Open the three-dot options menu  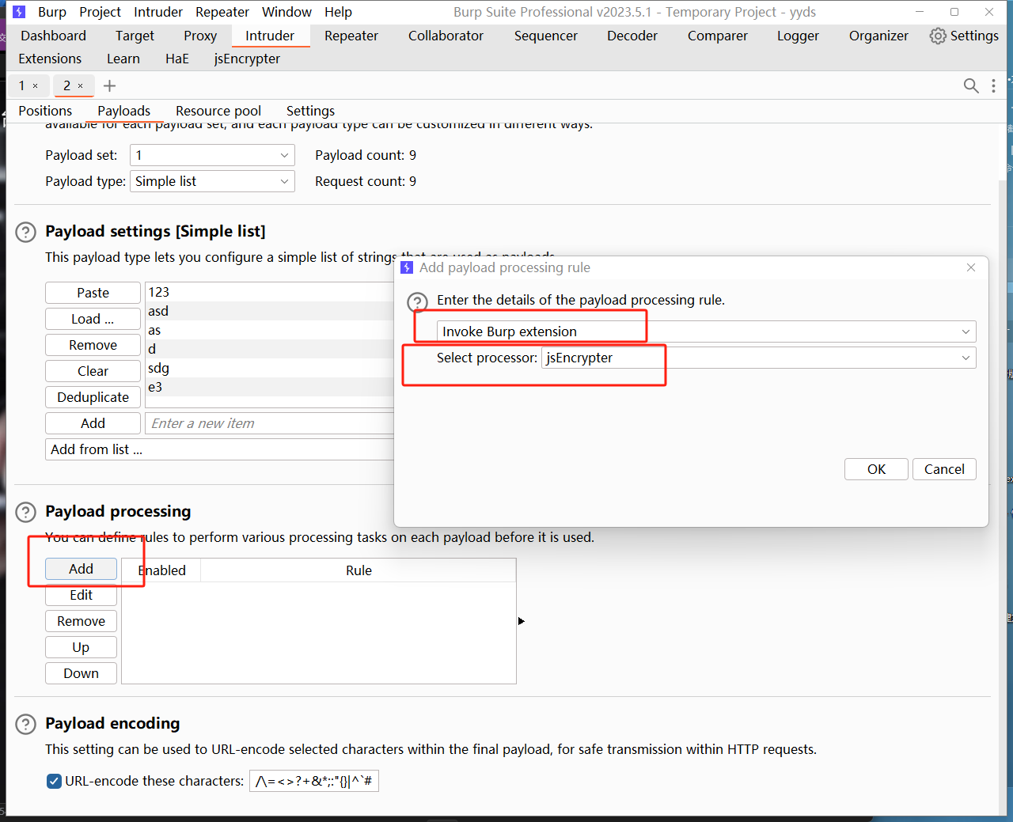pyautogui.click(x=994, y=85)
